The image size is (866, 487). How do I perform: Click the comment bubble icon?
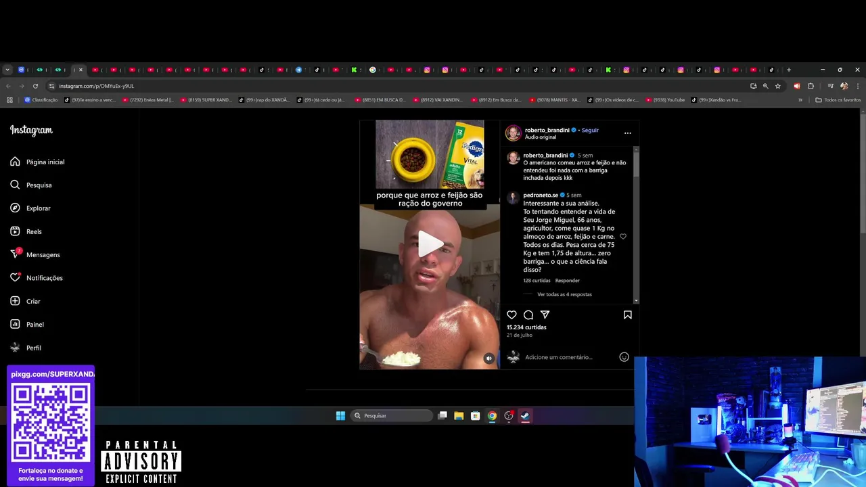[x=528, y=315]
